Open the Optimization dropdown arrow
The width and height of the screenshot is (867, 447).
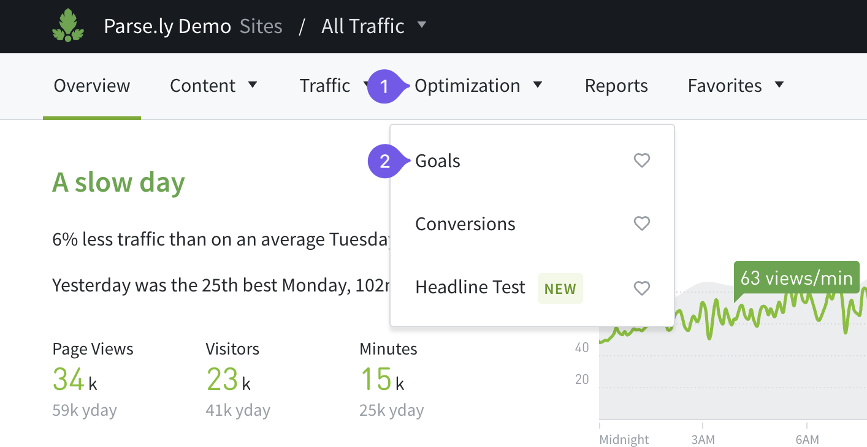538,85
